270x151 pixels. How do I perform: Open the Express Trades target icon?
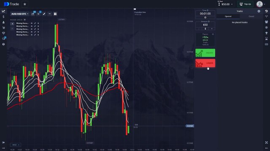pyautogui.click(x=266, y=28)
